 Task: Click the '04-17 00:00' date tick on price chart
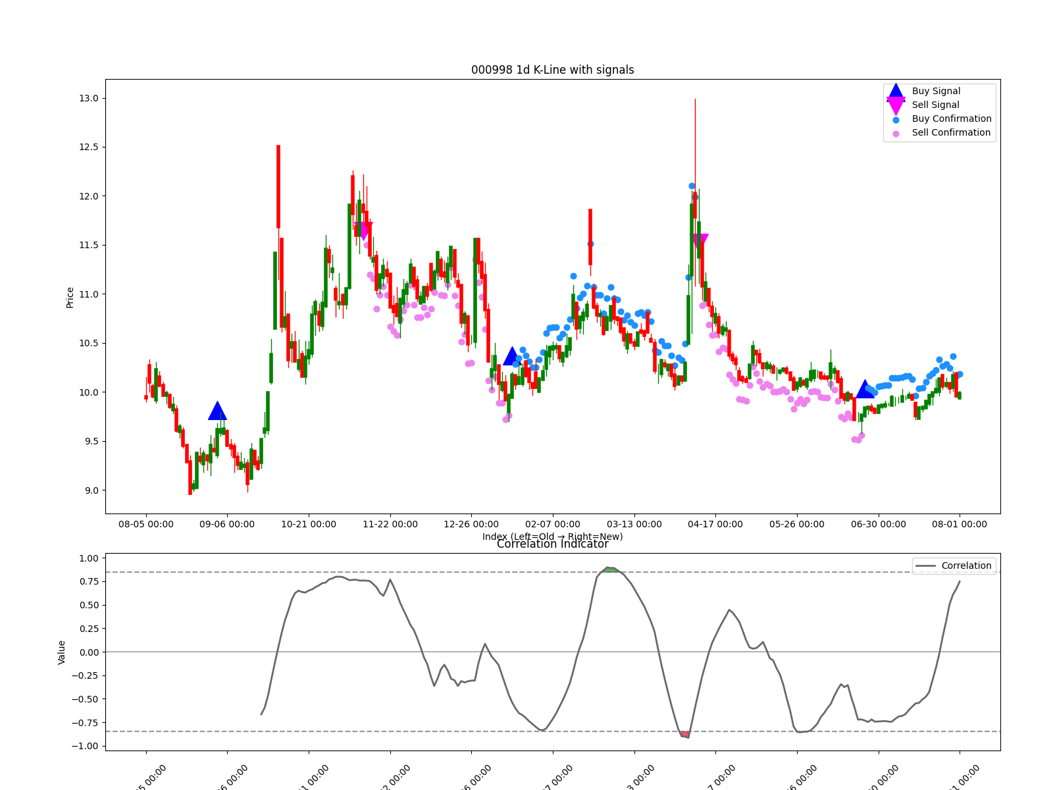pyautogui.click(x=715, y=525)
